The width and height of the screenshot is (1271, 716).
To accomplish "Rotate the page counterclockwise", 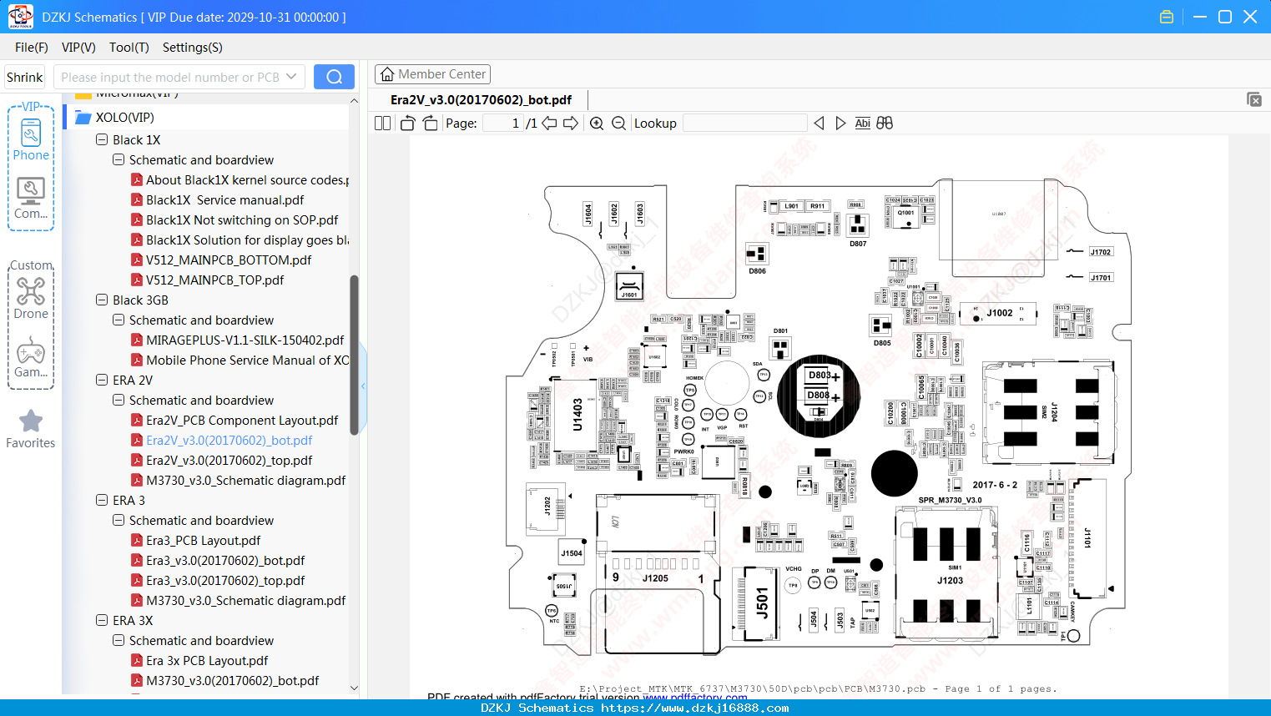I will pos(407,124).
